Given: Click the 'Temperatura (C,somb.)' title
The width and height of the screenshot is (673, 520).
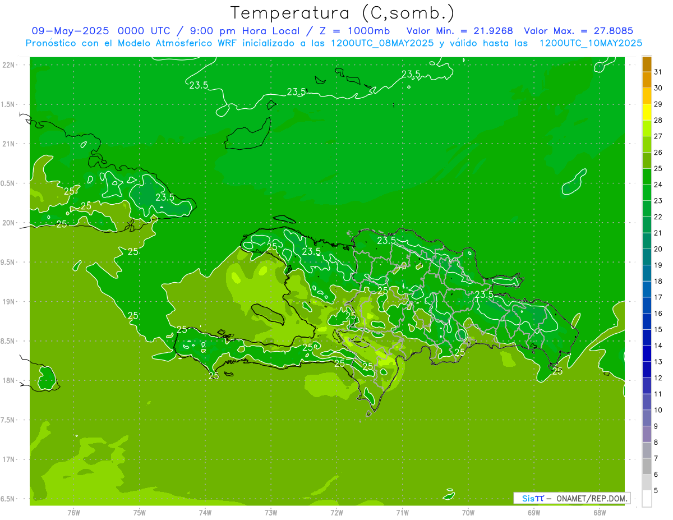Looking at the screenshot, I should pos(343,13).
